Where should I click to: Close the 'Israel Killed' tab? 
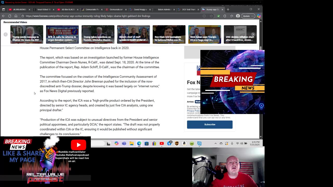(x=53, y=10)
